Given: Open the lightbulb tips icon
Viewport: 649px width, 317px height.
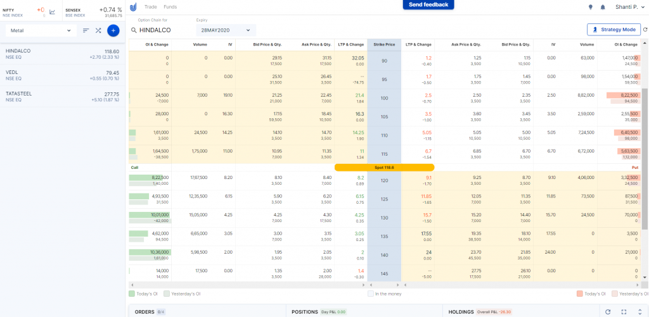Looking at the screenshot, I should pos(591,7).
